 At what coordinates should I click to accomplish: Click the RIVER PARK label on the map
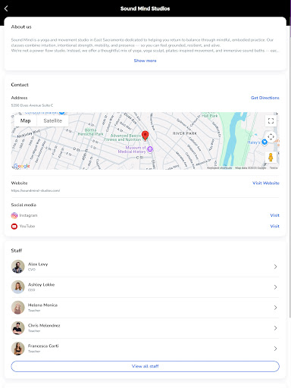[185, 133]
